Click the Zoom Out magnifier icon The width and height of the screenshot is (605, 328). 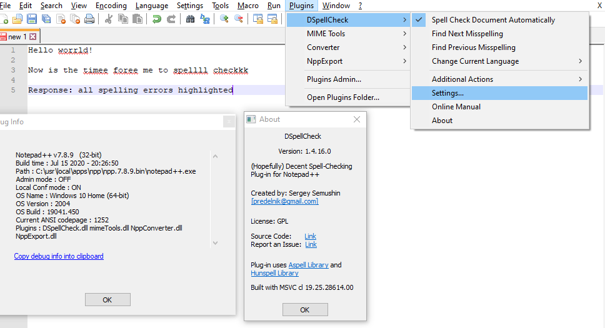pyautogui.click(x=239, y=19)
